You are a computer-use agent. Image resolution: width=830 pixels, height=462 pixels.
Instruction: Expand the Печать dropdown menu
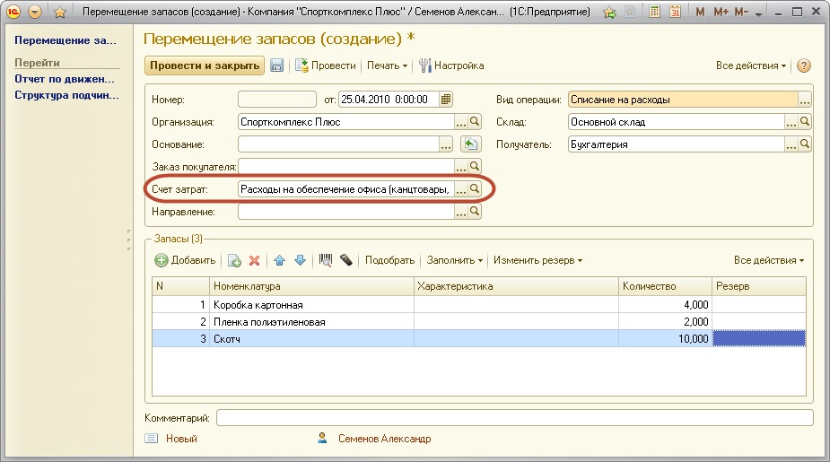pyautogui.click(x=387, y=65)
